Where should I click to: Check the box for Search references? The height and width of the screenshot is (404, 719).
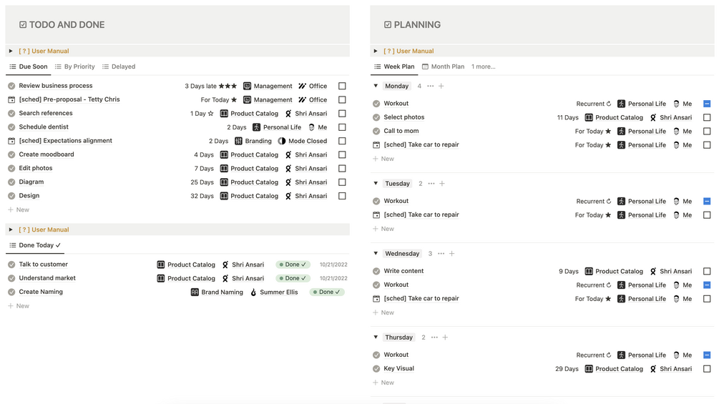pos(342,114)
